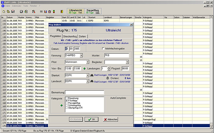Click the Bemerkung text field
214x133 pixels.
pyautogui.click(x=85, y=92)
